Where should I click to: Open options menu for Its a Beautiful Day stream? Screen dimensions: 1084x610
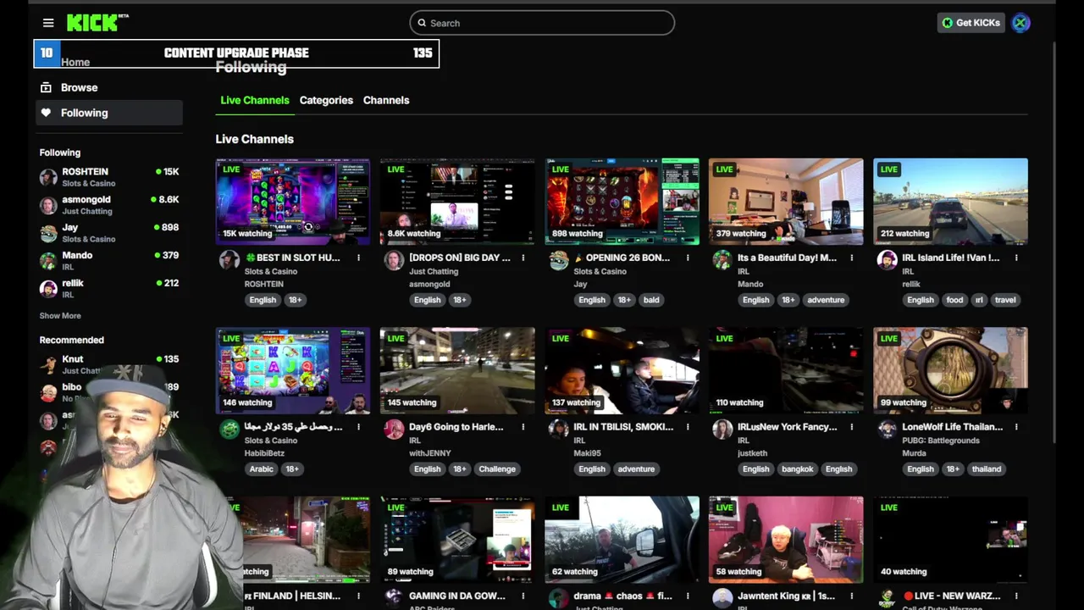(x=852, y=258)
